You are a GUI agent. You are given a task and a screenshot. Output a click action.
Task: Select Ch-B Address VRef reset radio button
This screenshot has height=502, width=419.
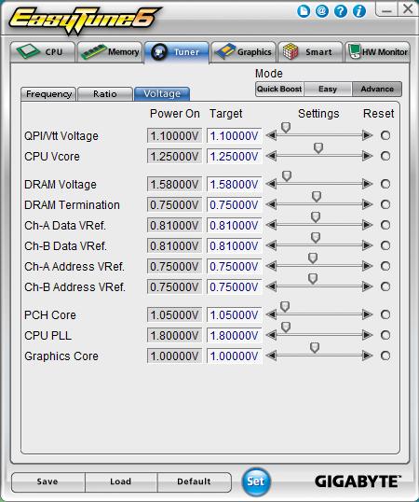pyautogui.click(x=385, y=286)
